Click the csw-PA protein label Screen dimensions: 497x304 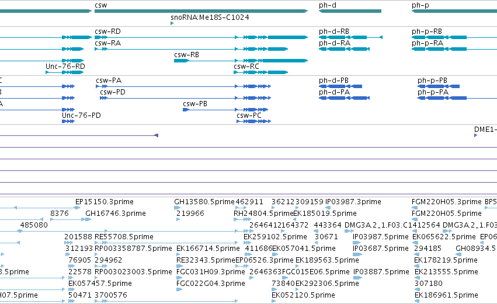coord(109,81)
